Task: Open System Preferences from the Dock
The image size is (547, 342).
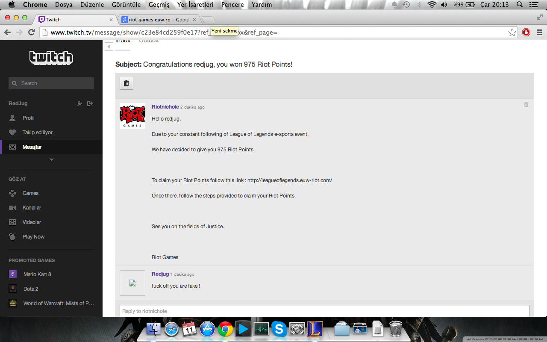Action: 297,329
